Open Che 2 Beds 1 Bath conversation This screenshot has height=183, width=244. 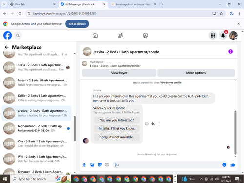pos(37,143)
